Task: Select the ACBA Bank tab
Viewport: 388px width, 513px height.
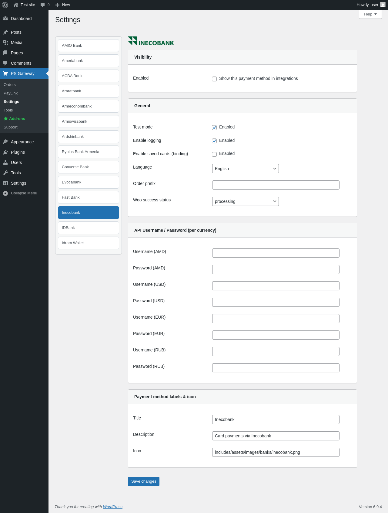Action: pos(89,76)
